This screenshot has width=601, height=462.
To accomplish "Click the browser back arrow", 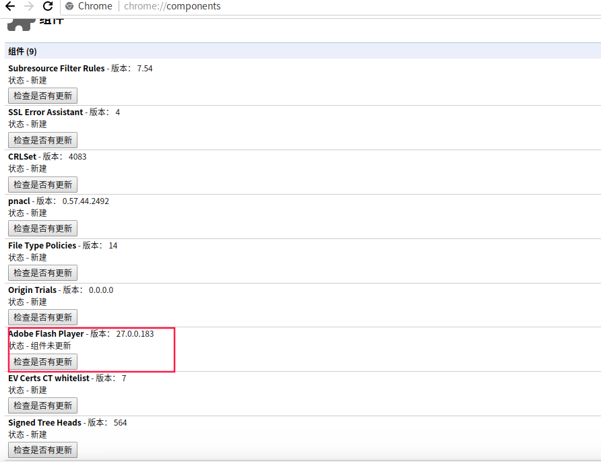I will click(10, 6).
